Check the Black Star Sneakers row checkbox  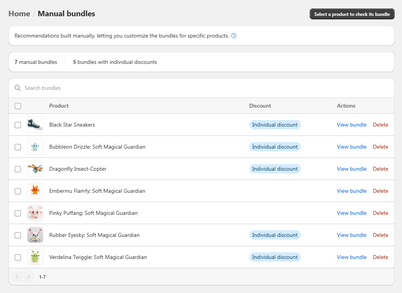coord(18,125)
